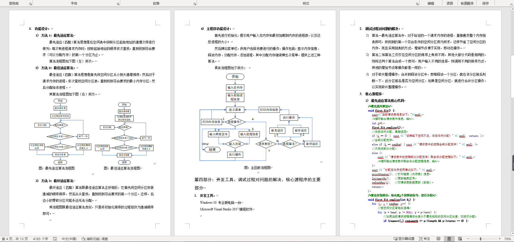The width and height of the screenshot is (514, 242).
Task: Collapse the ribbon with the chevron arrow
Action: click(511, 4)
